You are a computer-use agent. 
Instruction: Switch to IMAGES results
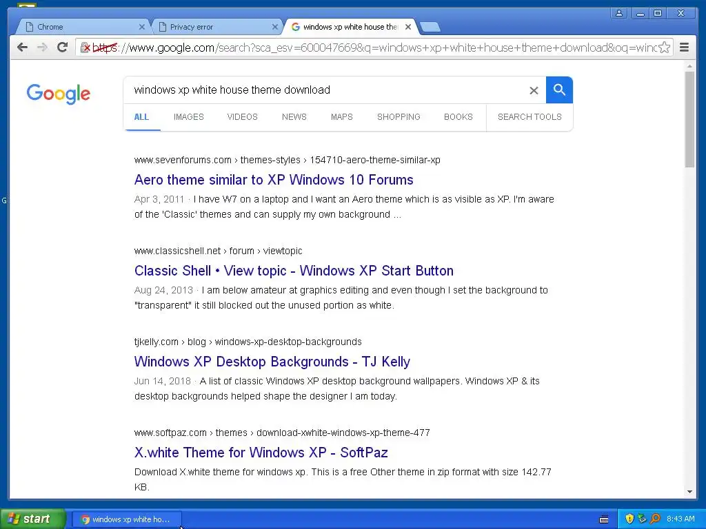pyautogui.click(x=189, y=117)
